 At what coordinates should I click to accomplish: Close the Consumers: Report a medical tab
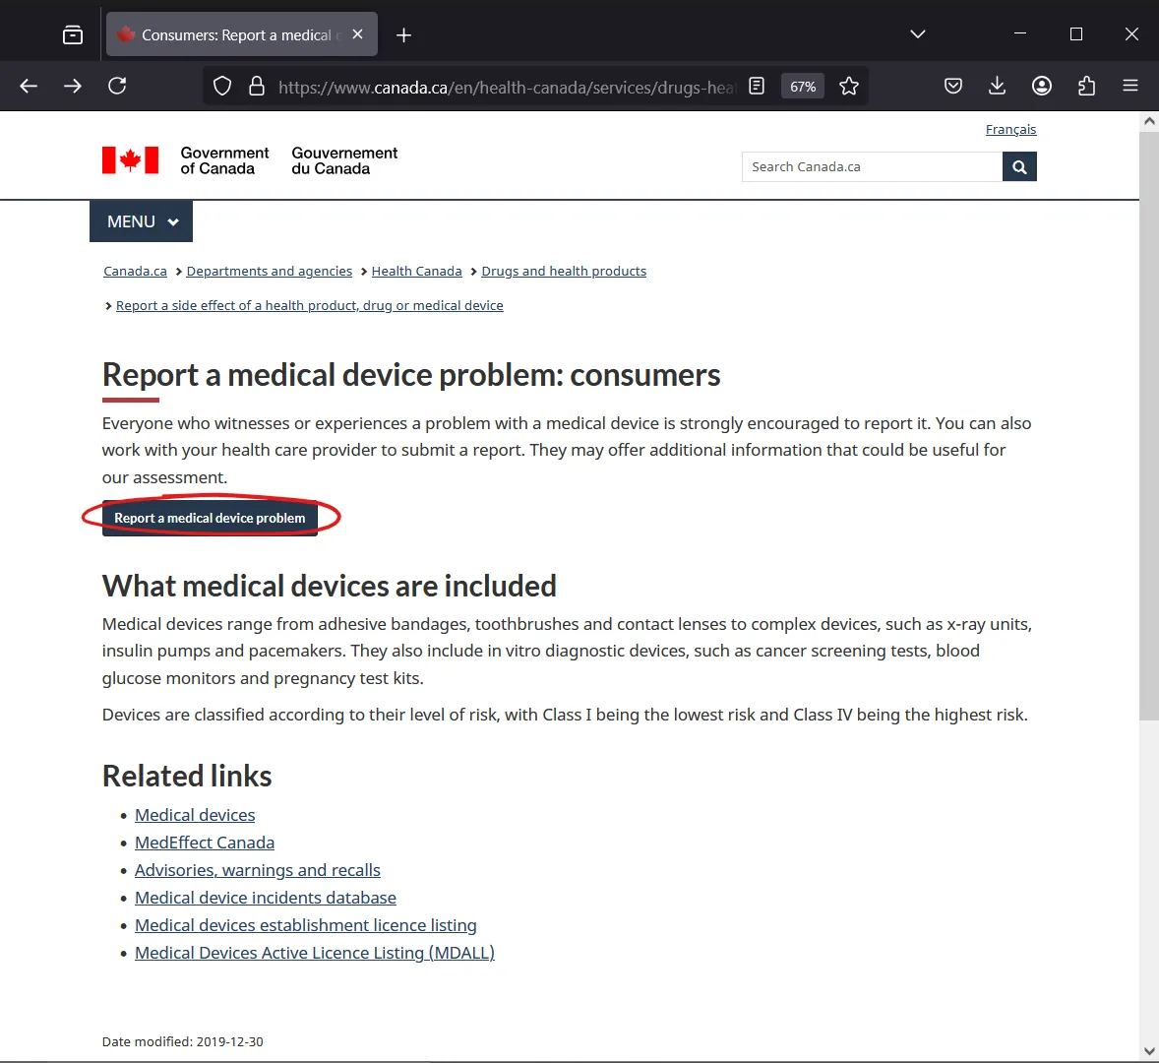click(x=358, y=34)
